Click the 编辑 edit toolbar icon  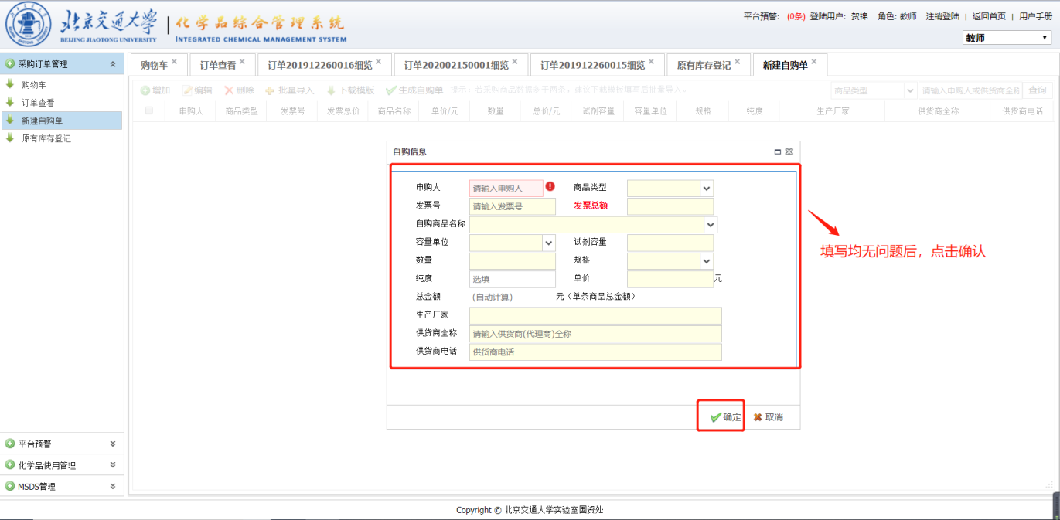pyautogui.click(x=187, y=90)
